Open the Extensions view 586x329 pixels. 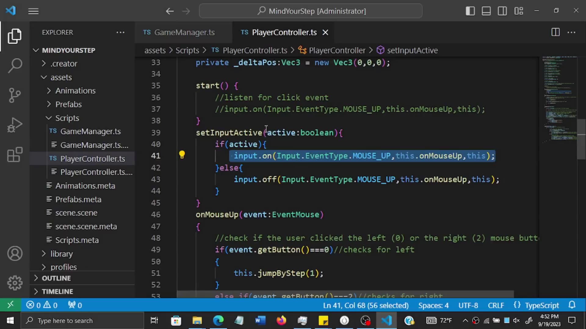(15, 155)
